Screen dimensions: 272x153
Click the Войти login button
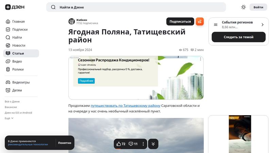(258, 7)
